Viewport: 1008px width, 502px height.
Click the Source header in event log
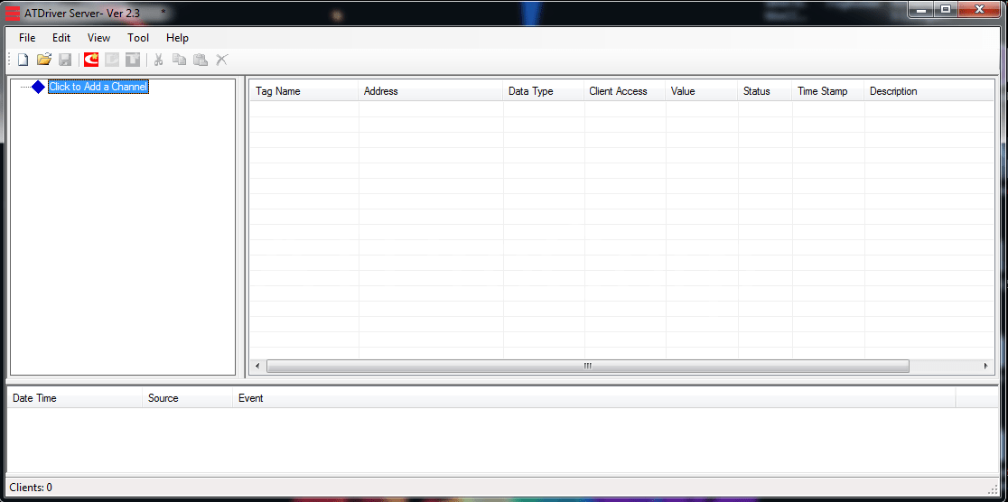coord(187,398)
